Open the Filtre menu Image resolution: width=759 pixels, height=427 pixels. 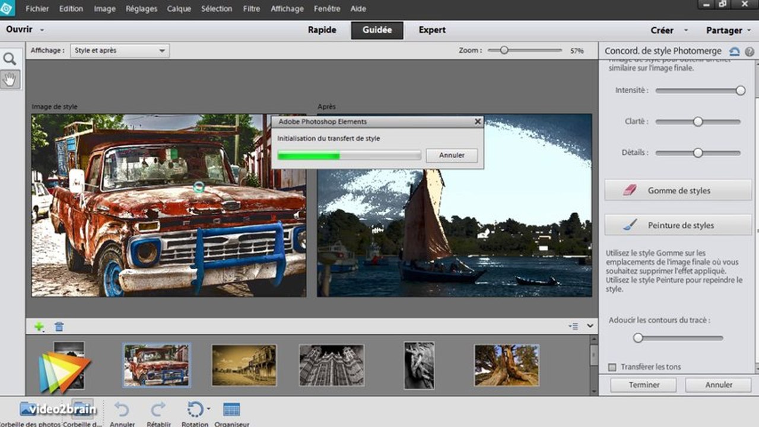click(x=253, y=9)
